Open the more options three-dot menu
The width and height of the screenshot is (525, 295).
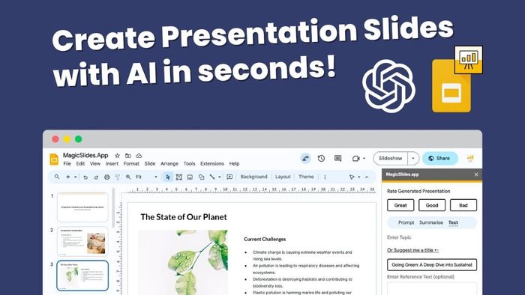click(325, 177)
